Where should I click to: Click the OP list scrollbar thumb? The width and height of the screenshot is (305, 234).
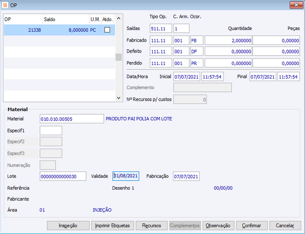click(x=119, y=58)
